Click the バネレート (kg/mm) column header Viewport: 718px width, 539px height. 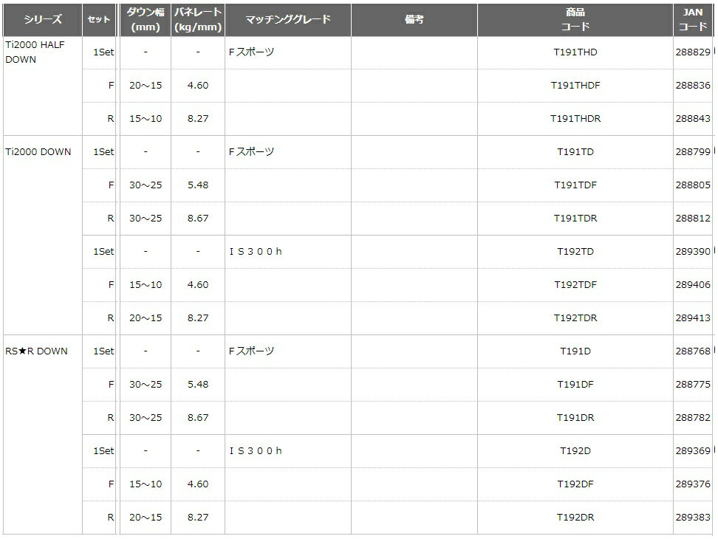198,20
